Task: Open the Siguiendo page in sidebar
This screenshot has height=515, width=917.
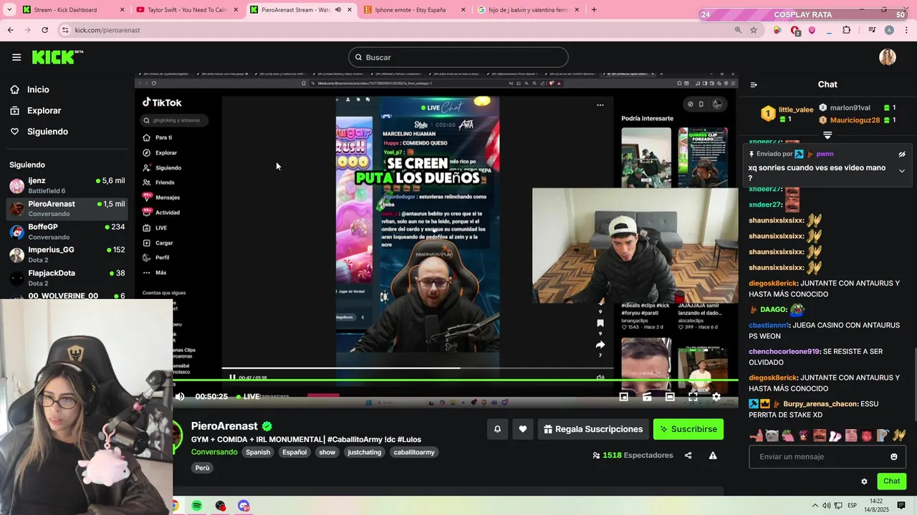Action: point(47,132)
